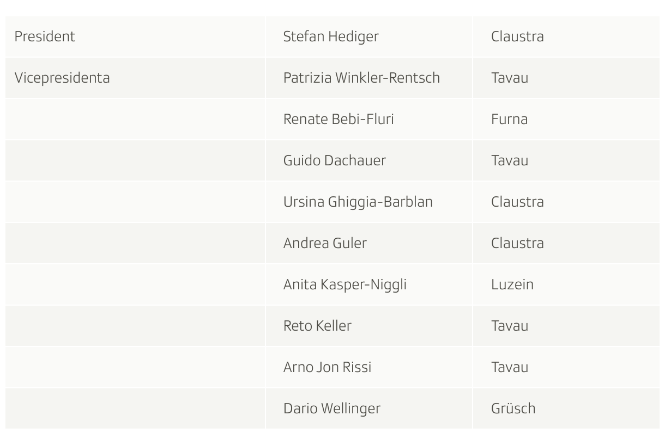
Task: Click on Renate Bebi-Fluri
Action: pyautogui.click(x=338, y=119)
